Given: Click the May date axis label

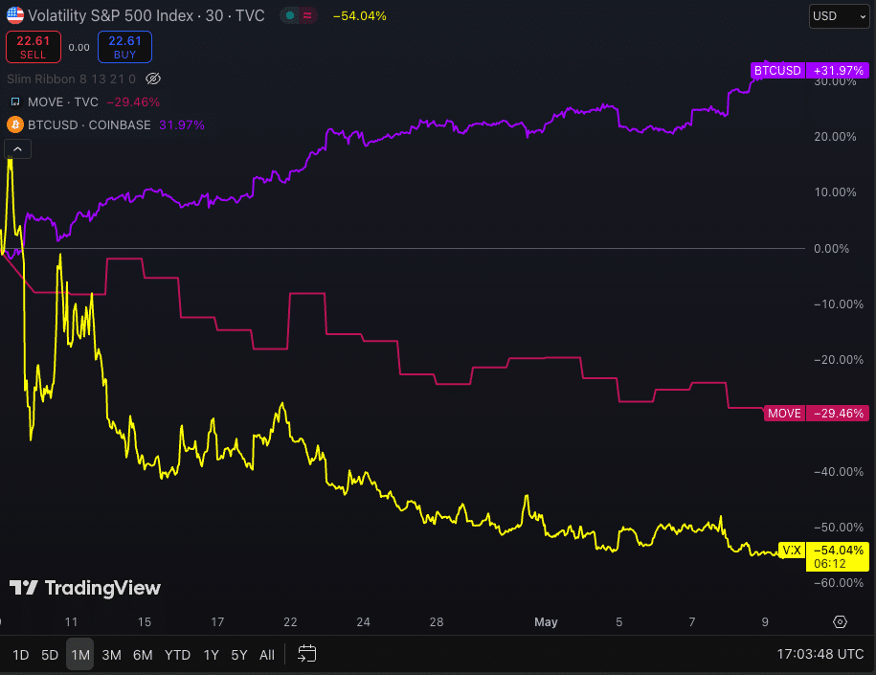Looking at the screenshot, I should pyautogui.click(x=546, y=622).
